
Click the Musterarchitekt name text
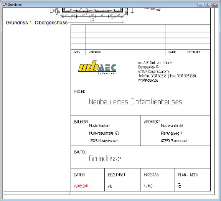pos(172,125)
